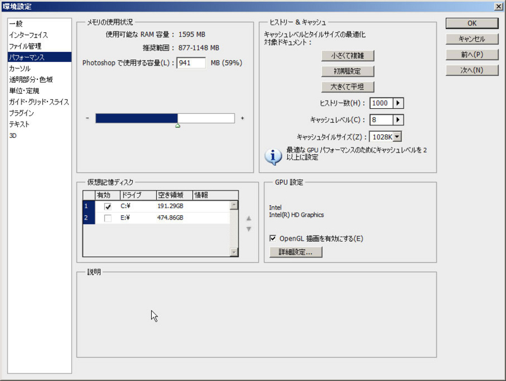Click the 情報 column header
Image resolution: width=506 pixels, height=381 pixels.
coord(215,195)
